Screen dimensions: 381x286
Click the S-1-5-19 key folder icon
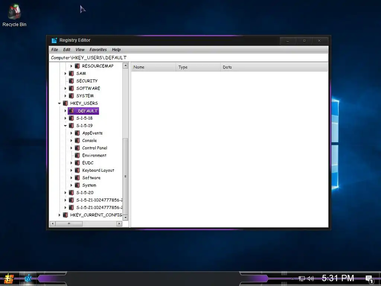(71, 125)
